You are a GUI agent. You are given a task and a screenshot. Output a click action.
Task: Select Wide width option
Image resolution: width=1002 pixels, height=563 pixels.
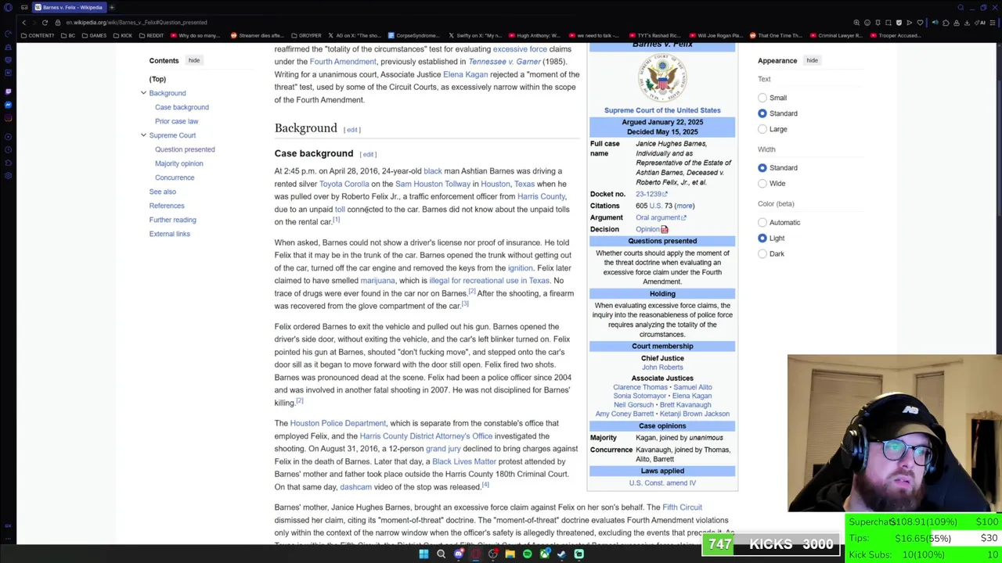[762, 183]
